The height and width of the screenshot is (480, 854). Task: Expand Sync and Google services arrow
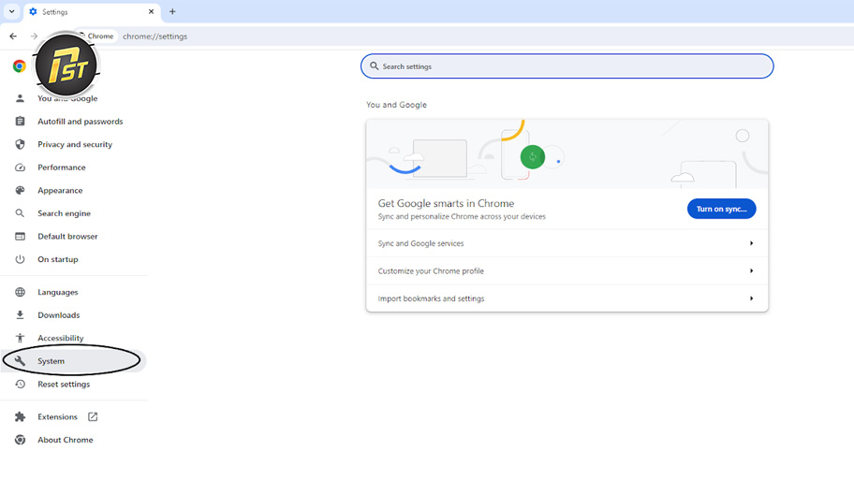click(x=751, y=243)
